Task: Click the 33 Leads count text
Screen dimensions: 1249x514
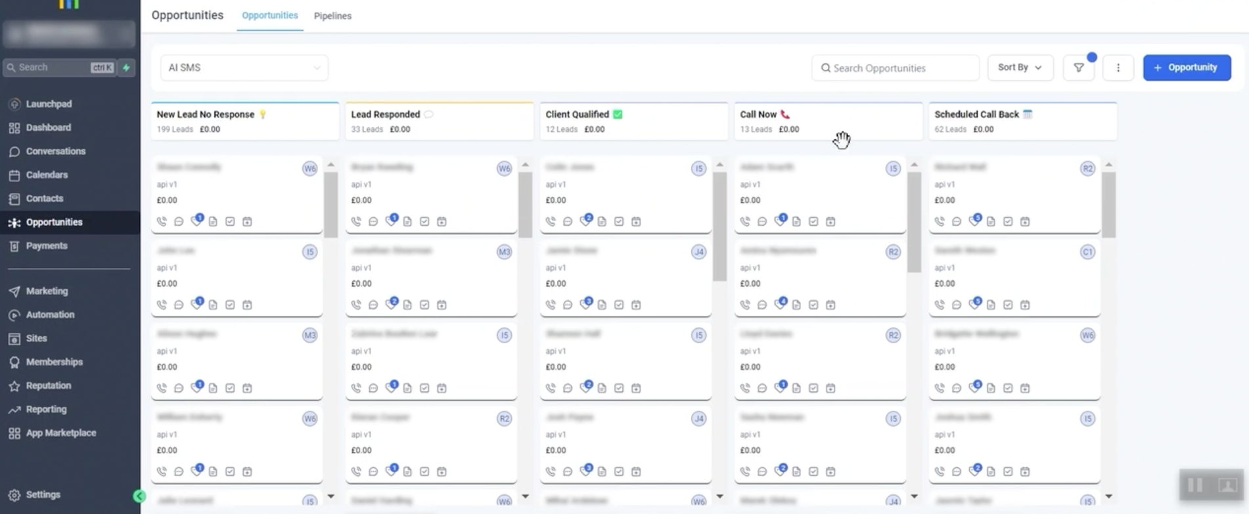Action: click(x=367, y=129)
